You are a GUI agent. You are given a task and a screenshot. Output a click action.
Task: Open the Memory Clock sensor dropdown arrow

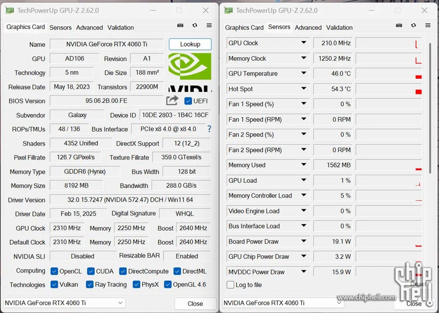(x=304, y=58)
